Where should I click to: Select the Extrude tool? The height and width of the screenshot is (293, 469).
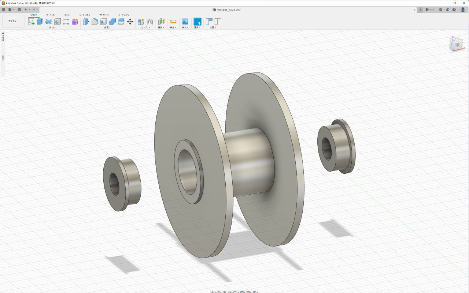[40, 22]
